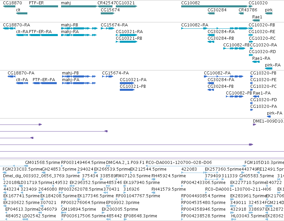Select transcript CG30284-RA
The image size is (284, 221).
tap(221, 32)
